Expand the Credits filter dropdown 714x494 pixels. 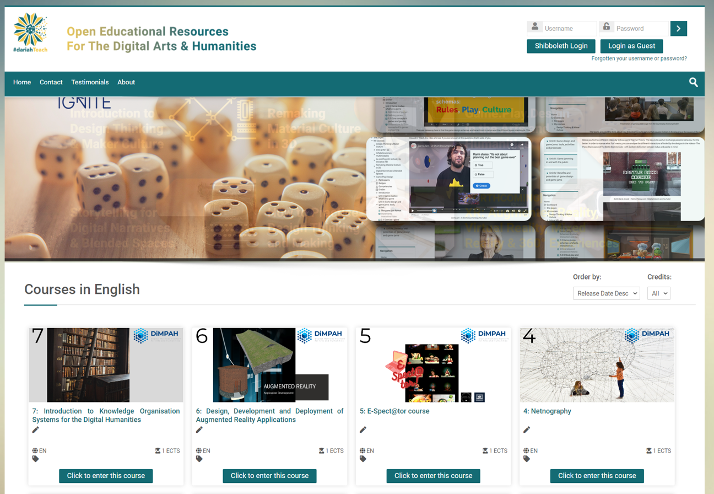click(658, 293)
